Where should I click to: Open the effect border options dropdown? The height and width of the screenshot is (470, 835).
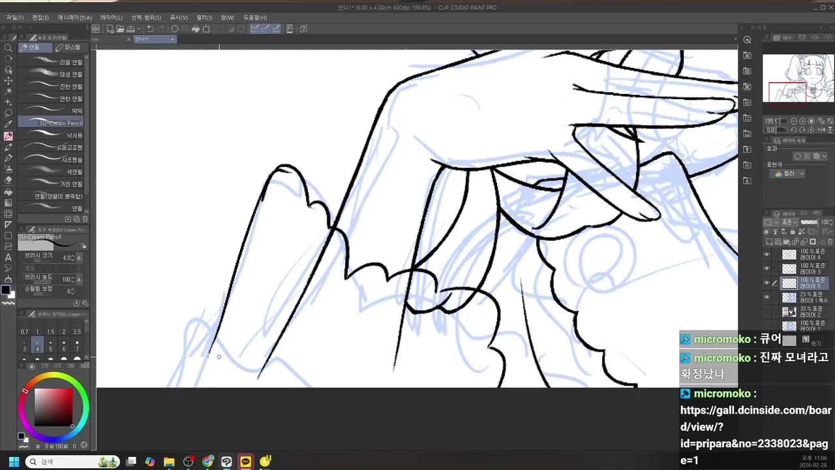(x=825, y=156)
